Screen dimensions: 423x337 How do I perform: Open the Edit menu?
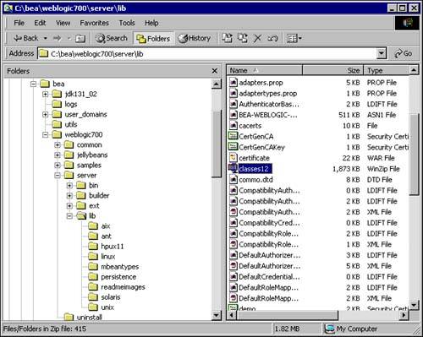tap(40, 23)
